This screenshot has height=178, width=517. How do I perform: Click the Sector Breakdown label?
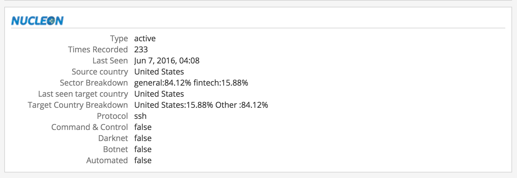(94, 83)
